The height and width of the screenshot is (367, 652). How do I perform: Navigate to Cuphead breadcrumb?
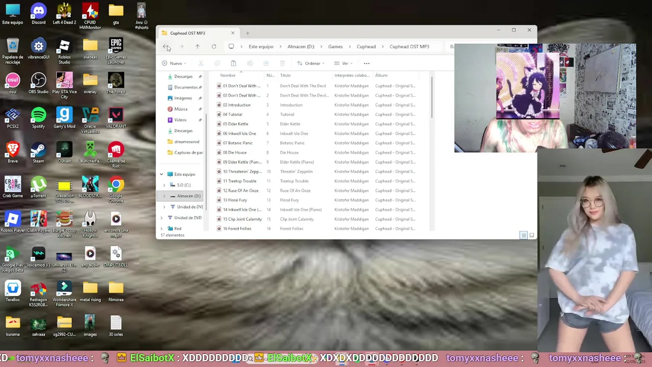[366, 46]
